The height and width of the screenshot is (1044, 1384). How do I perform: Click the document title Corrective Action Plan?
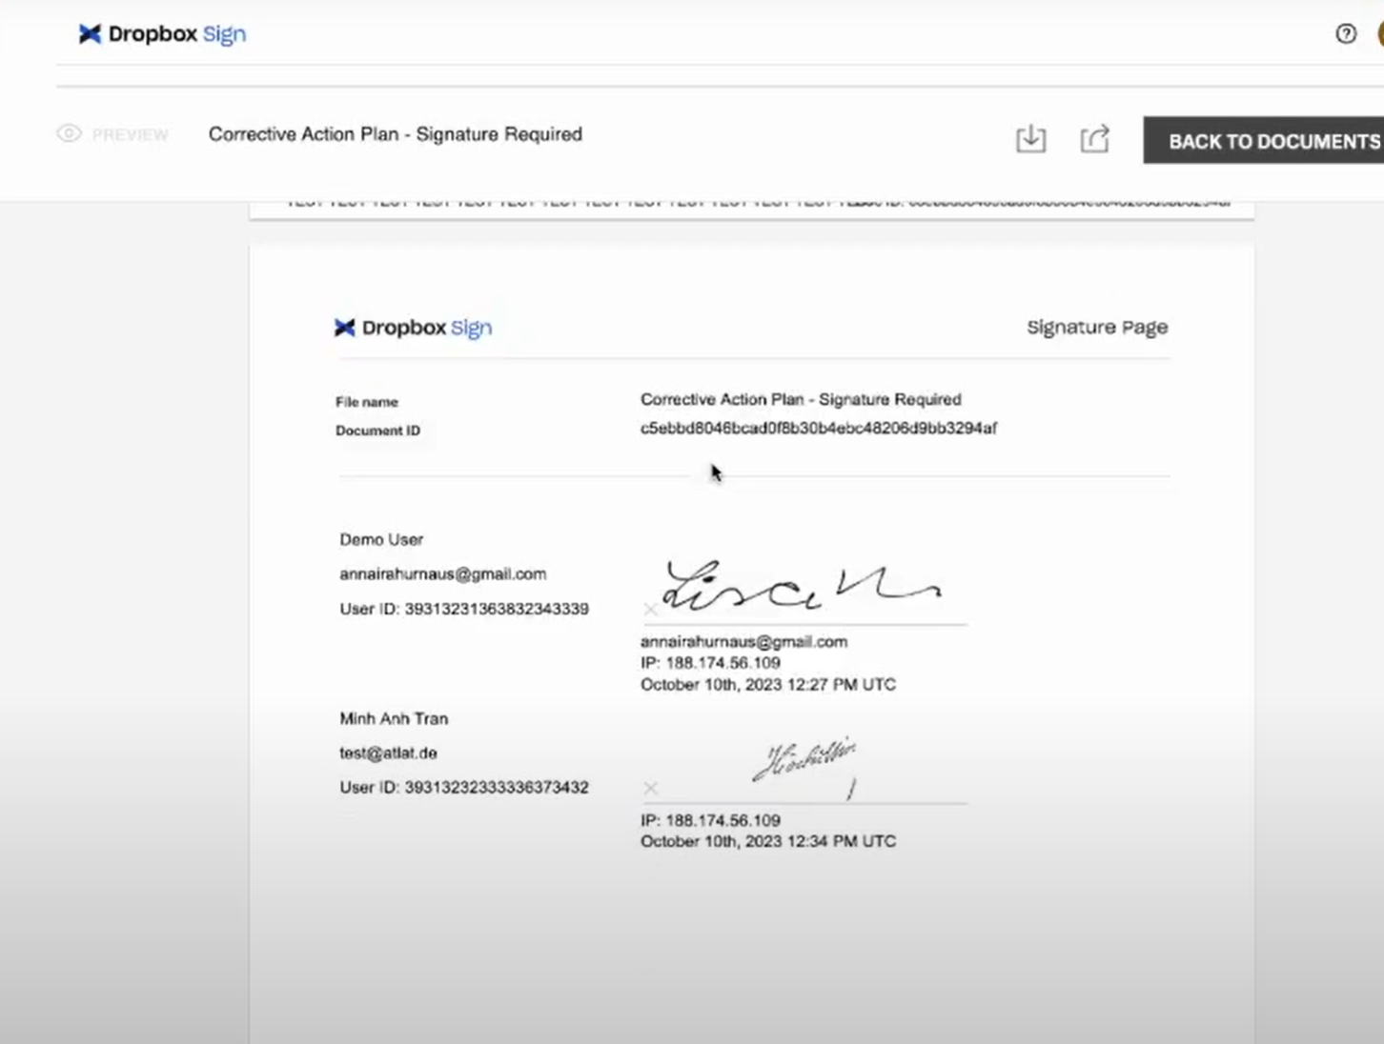point(396,134)
